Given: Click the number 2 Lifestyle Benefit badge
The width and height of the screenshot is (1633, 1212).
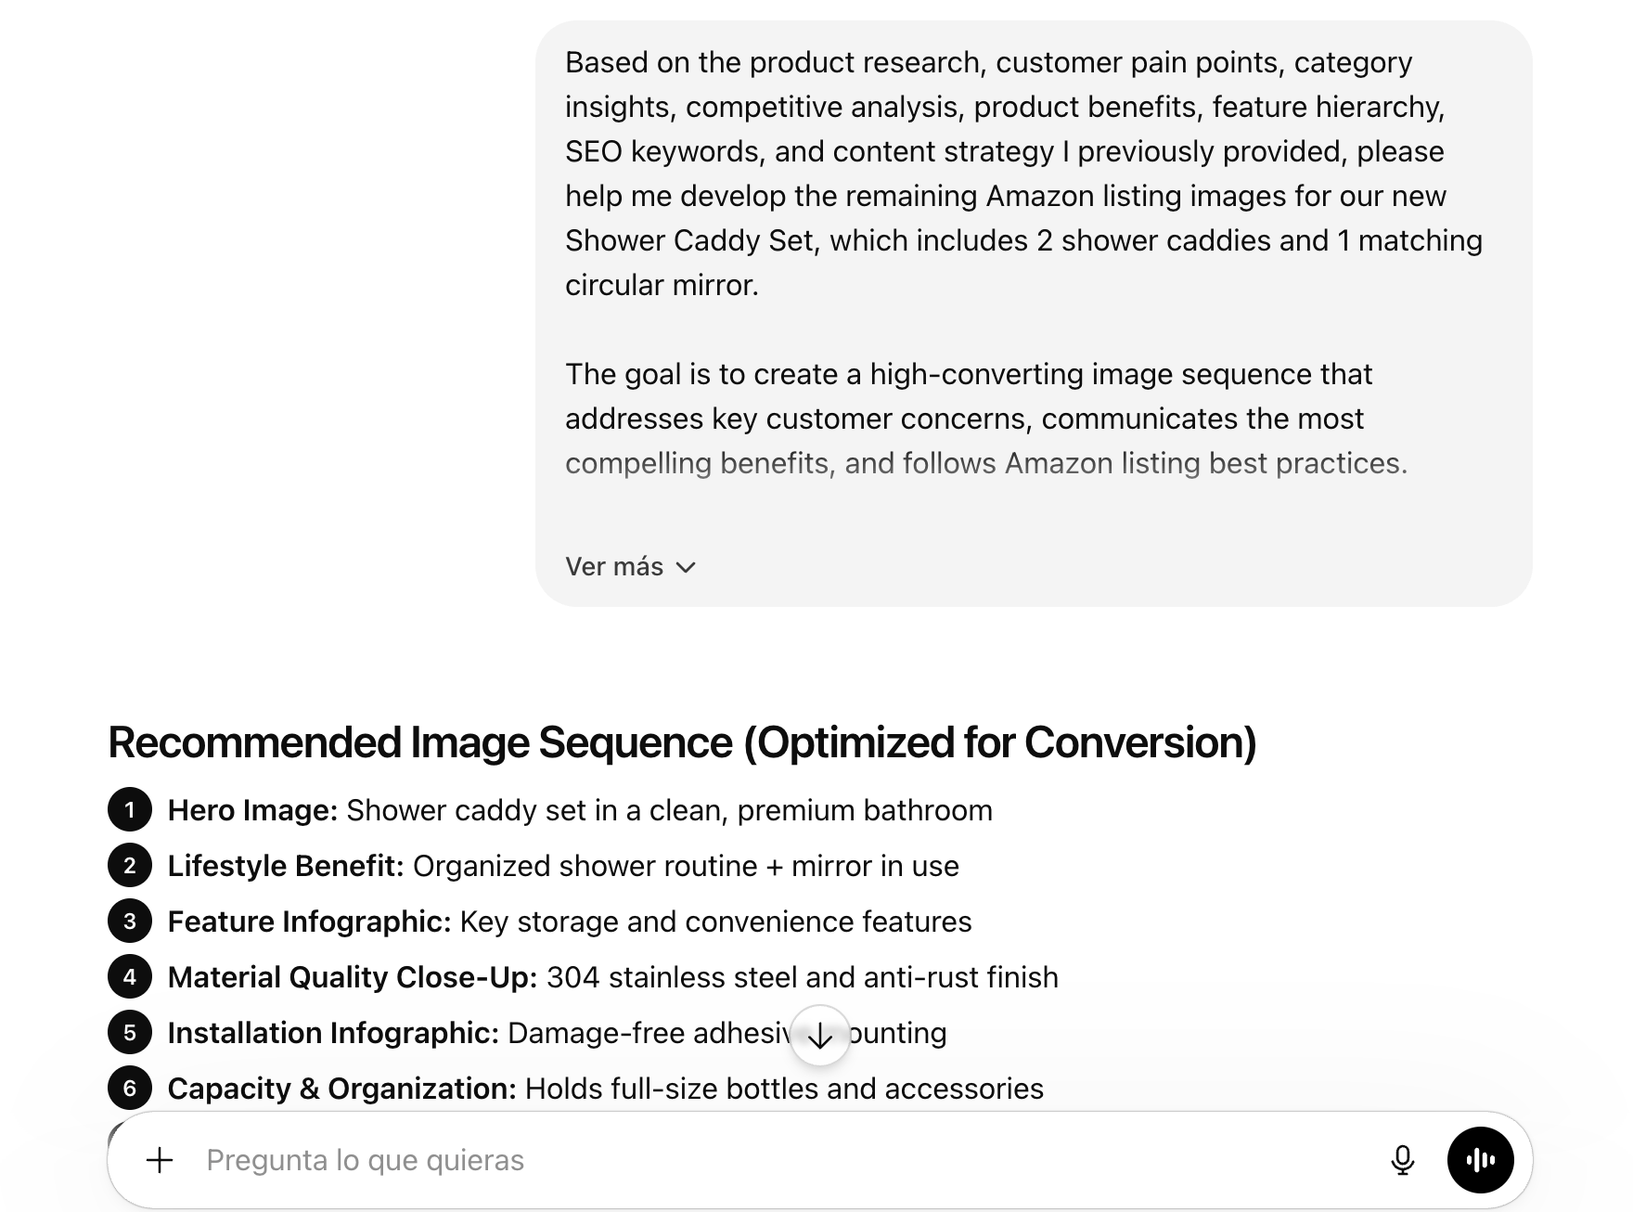Looking at the screenshot, I should click(x=130, y=866).
